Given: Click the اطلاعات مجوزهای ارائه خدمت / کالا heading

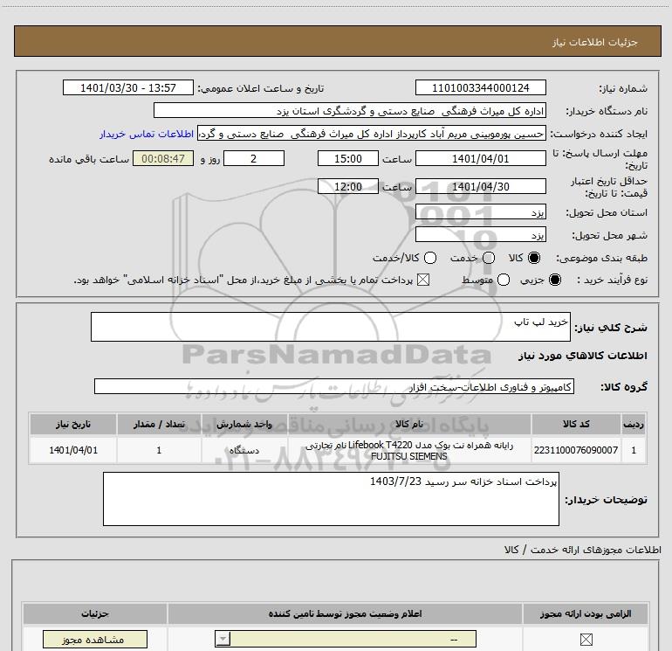Looking at the screenshot, I should click(583, 550).
